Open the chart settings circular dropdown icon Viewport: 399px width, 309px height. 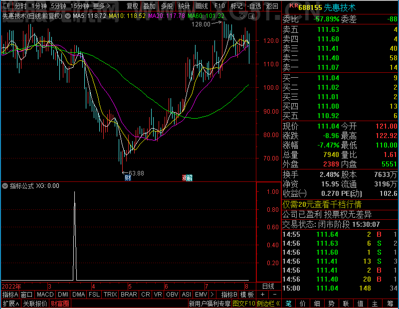68,16
